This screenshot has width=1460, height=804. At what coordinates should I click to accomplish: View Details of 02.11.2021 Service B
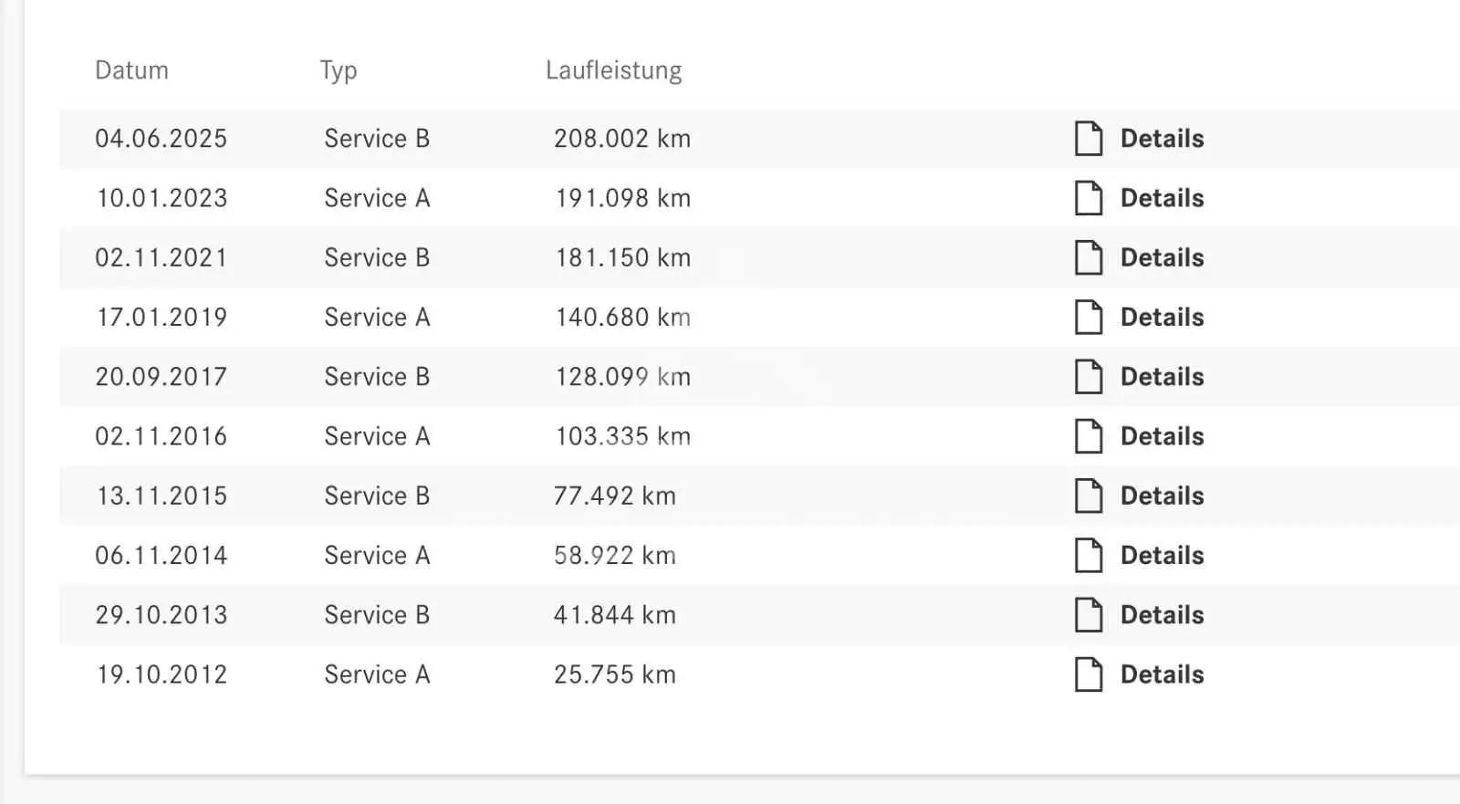(1162, 257)
